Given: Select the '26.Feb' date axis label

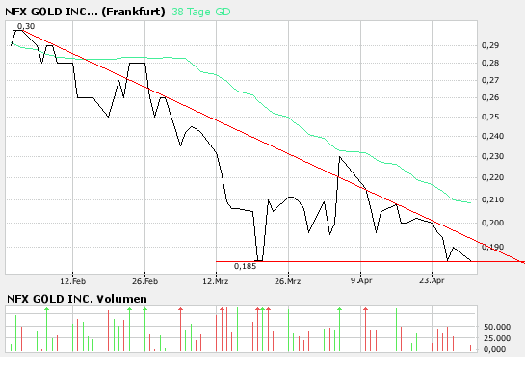Looking at the screenshot, I should click(x=144, y=281).
